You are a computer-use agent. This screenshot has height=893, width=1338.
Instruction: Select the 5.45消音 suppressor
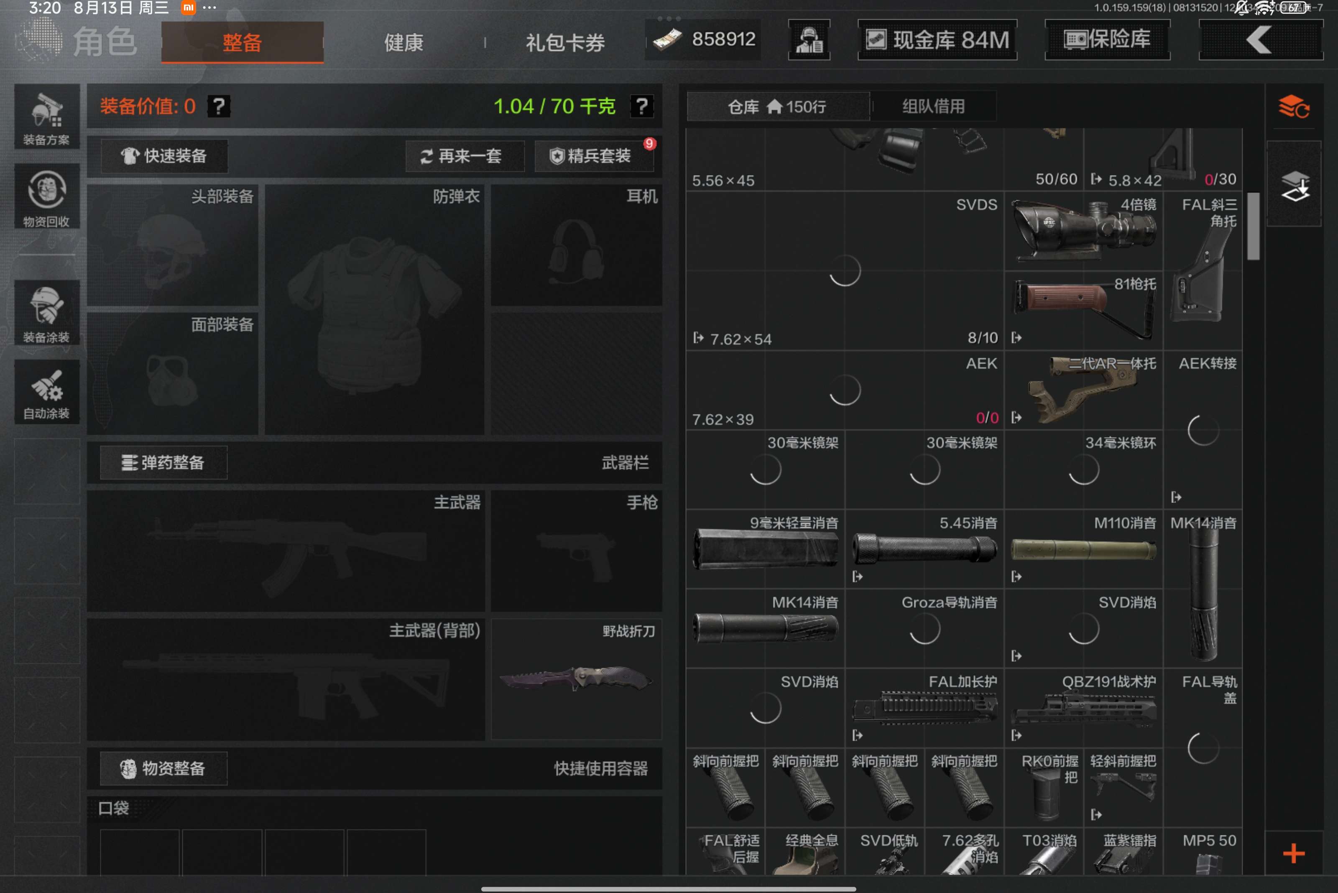(924, 549)
